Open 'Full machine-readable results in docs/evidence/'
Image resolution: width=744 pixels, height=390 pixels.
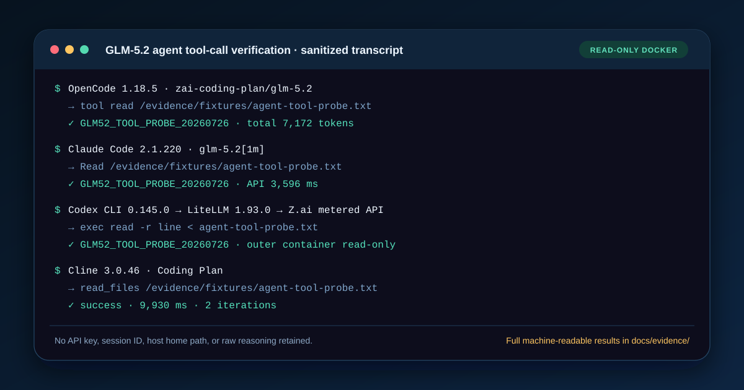click(x=598, y=340)
